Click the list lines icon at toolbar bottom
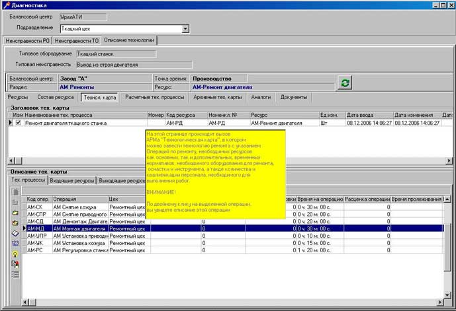 click(15, 275)
